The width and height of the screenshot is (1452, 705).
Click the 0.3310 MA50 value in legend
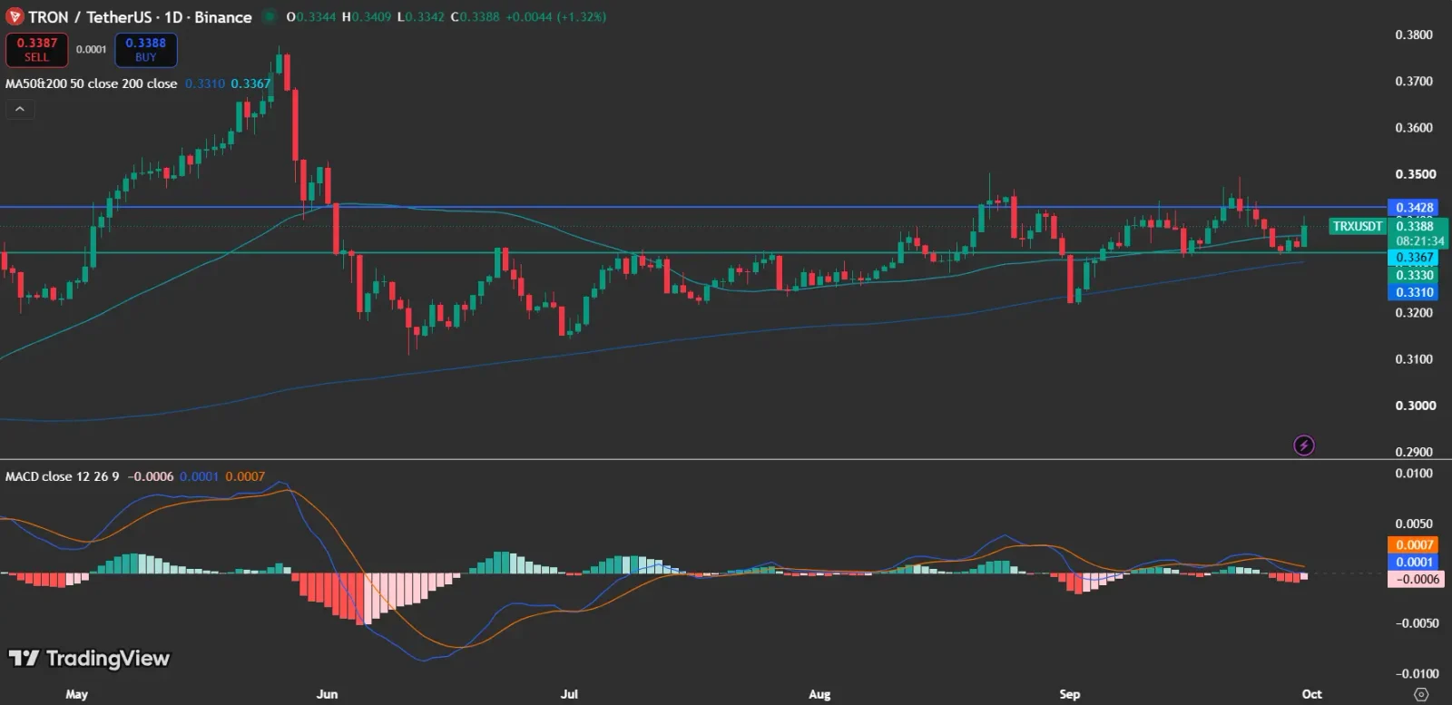(x=205, y=83)
